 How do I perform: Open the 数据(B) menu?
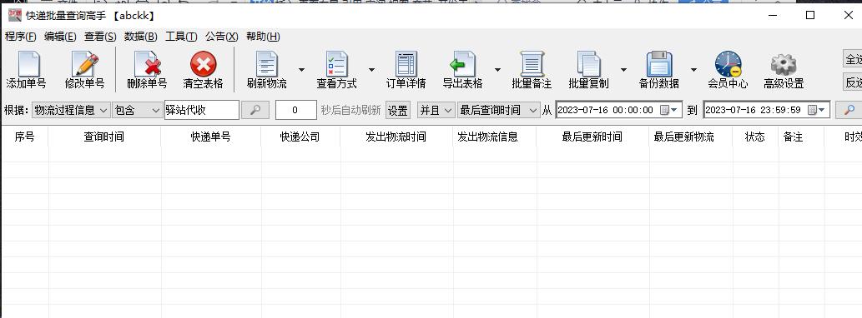[x=141, y=37]
